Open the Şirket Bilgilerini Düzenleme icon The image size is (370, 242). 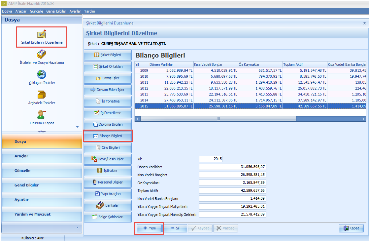pos(42,34)
